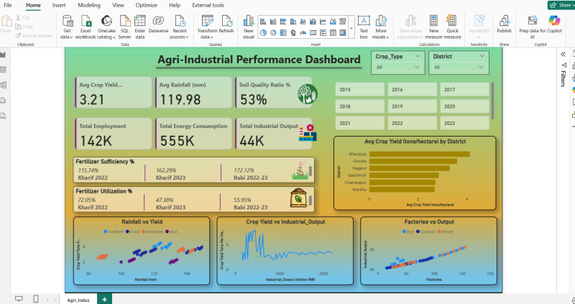575x304 pixels.
Task: Filter by year 2015
Action: click(360, 90)
